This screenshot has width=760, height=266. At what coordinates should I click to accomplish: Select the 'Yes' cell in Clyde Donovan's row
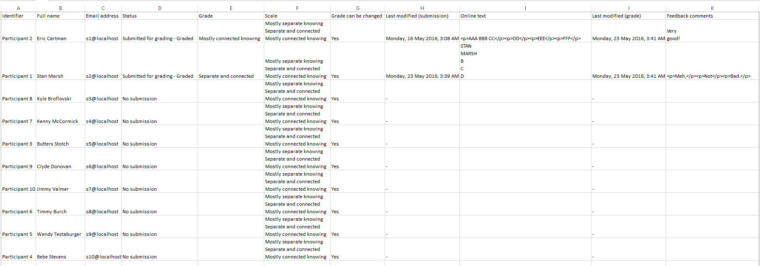(357, 159)
